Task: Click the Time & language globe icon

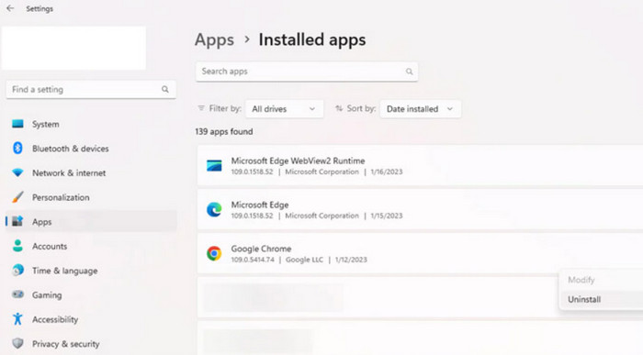Action: coord(17,271)
